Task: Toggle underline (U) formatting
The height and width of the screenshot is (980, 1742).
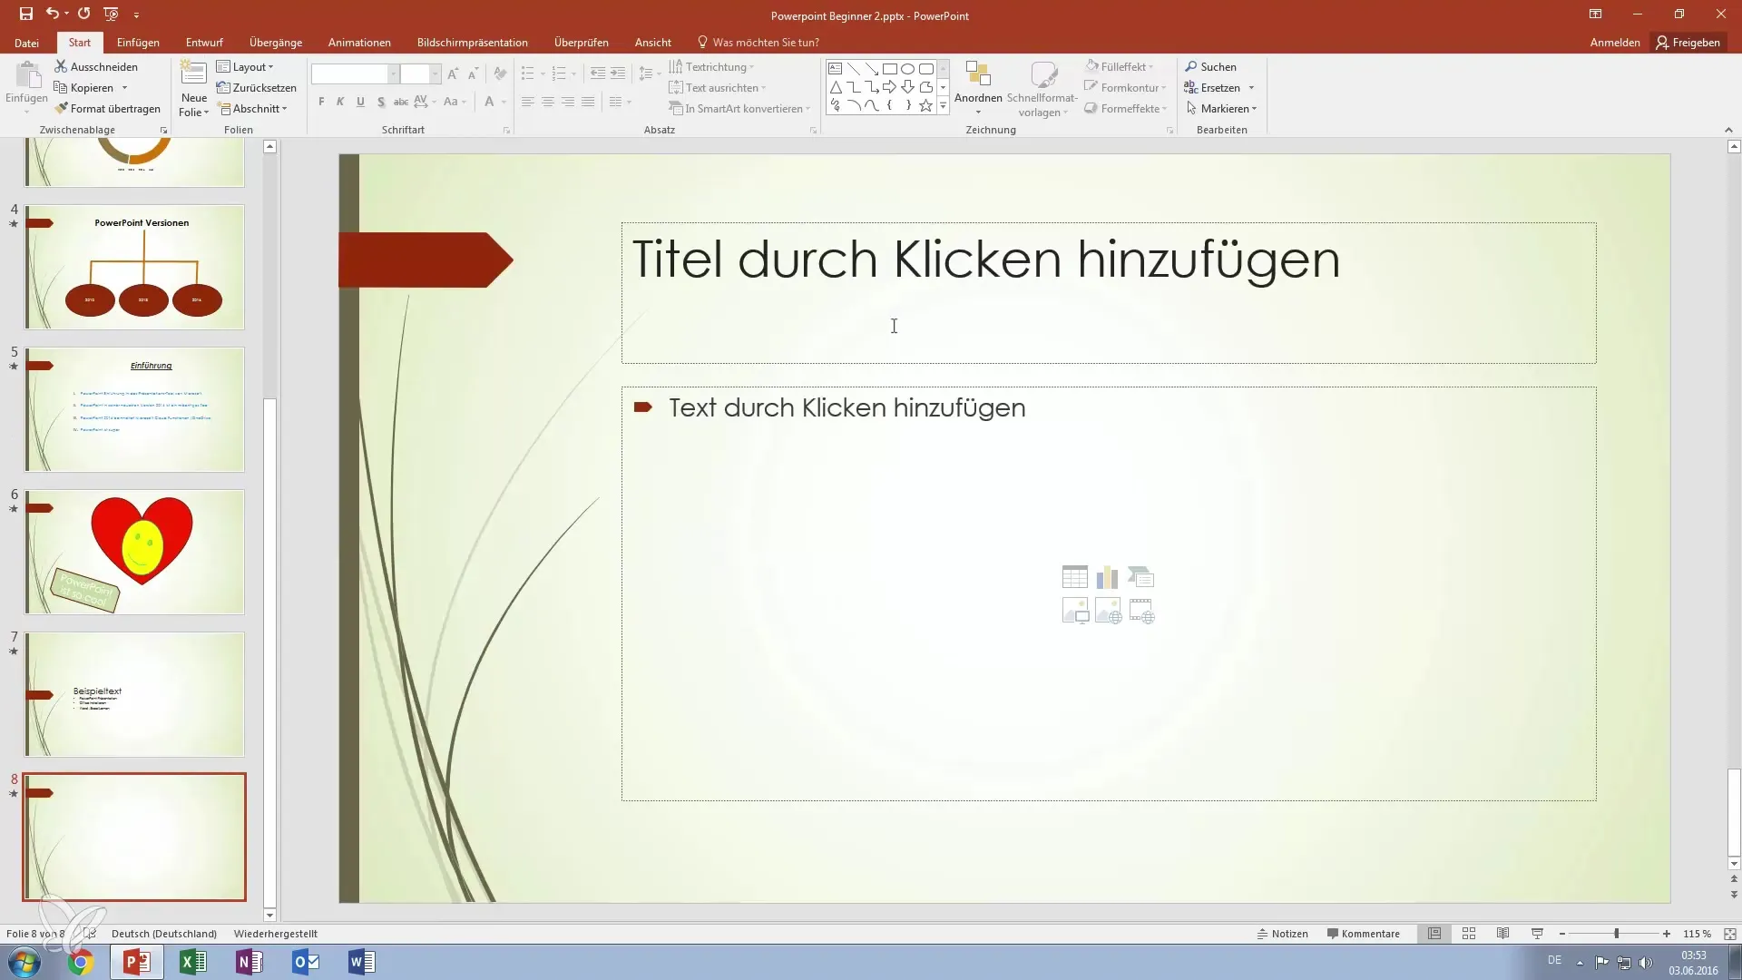Action: (x=360, y=102)
